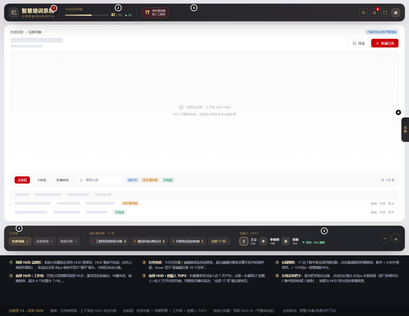
Task: Click 内容区由业务页面渲染 label tag
Action: pyautogui.click(x=382, y=32)
